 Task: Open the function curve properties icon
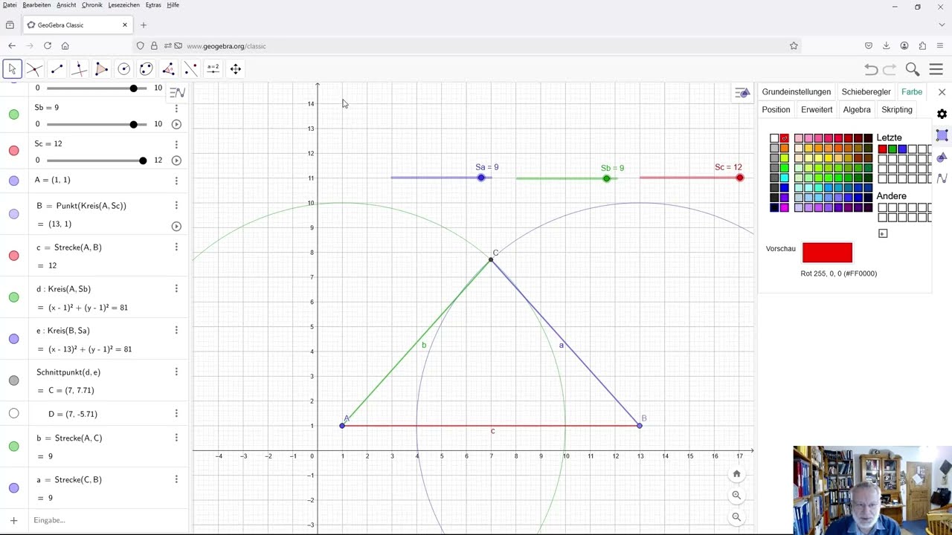pos(942,178)
